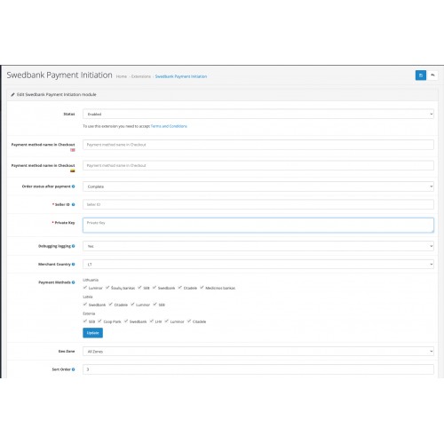
Task: Toggle the Latvia Luminor checkbox
Action: 132,305
